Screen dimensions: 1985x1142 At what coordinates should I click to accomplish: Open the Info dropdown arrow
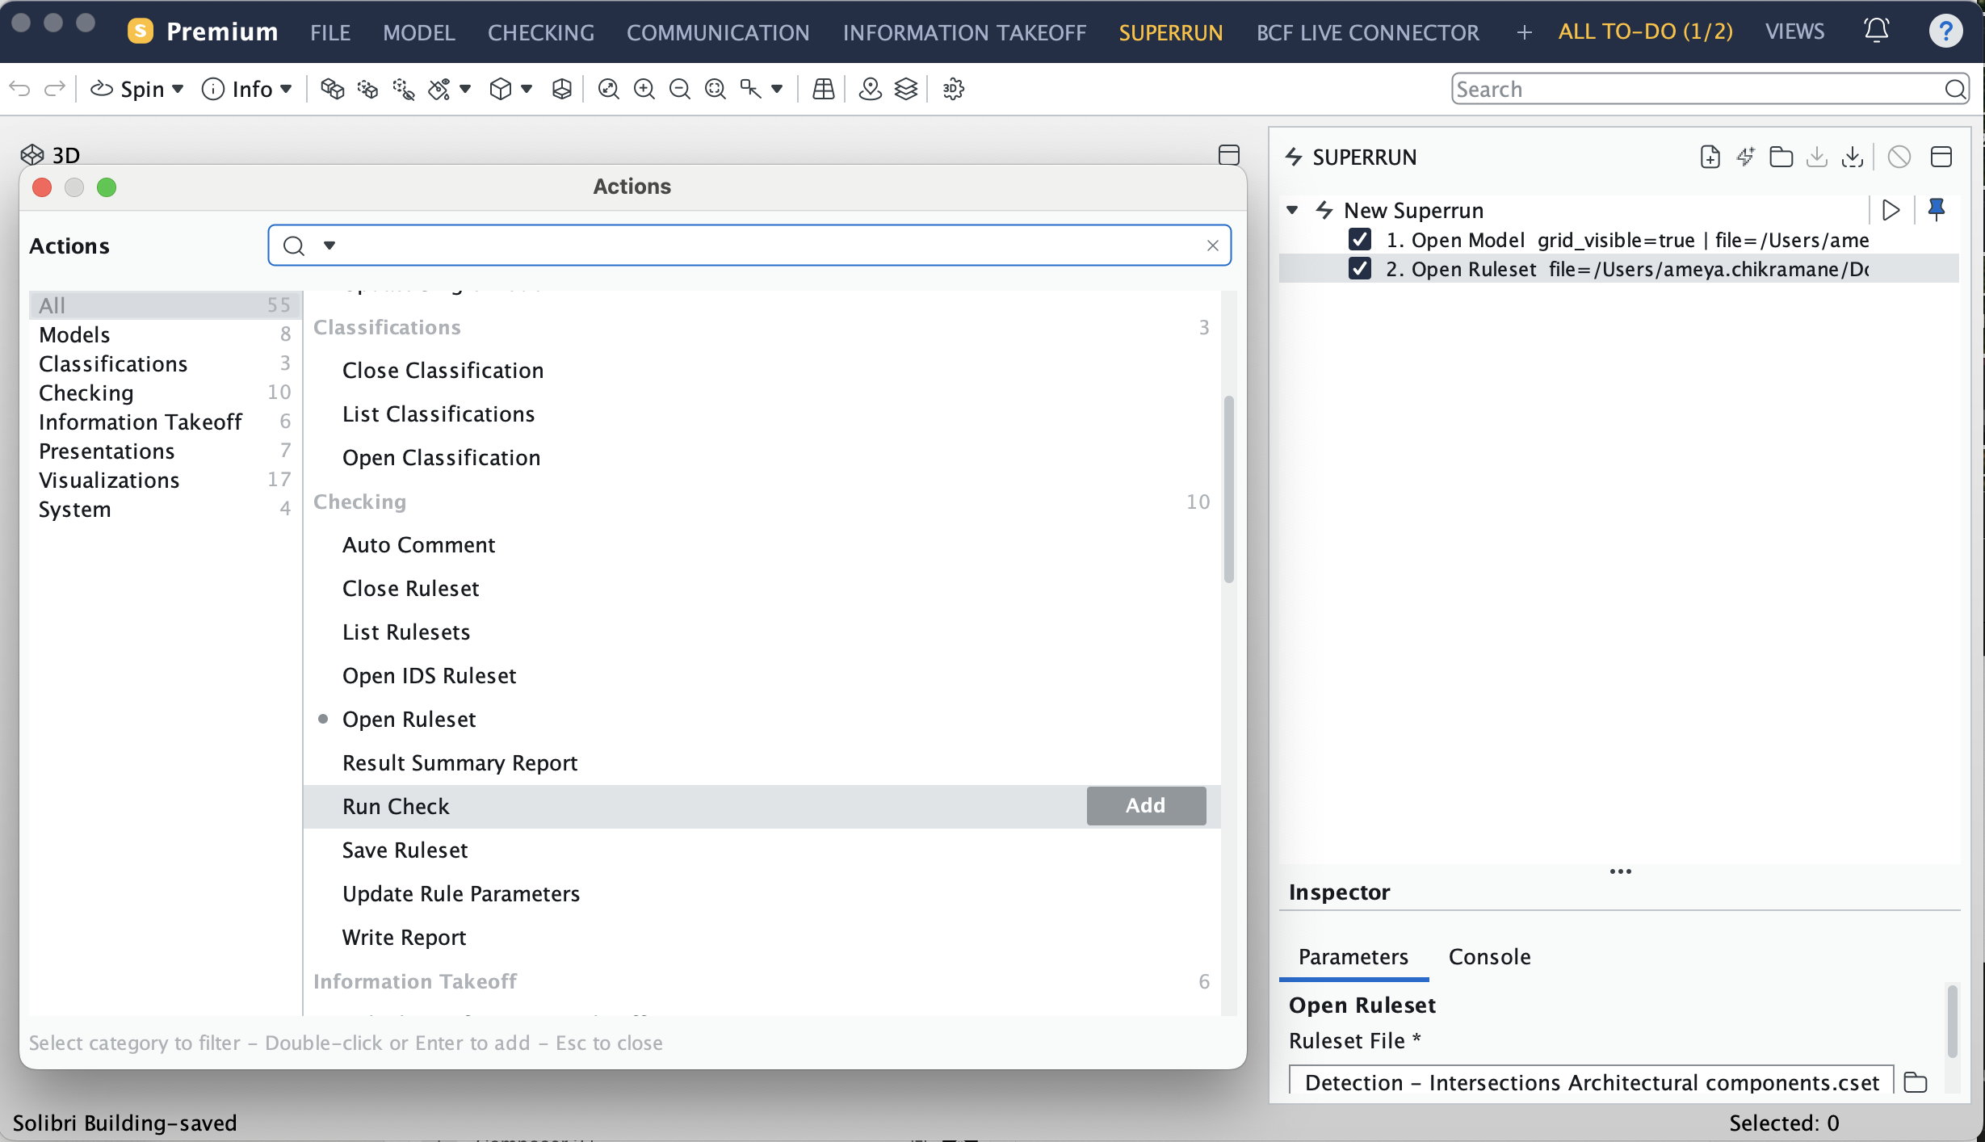tap(286, 89)
